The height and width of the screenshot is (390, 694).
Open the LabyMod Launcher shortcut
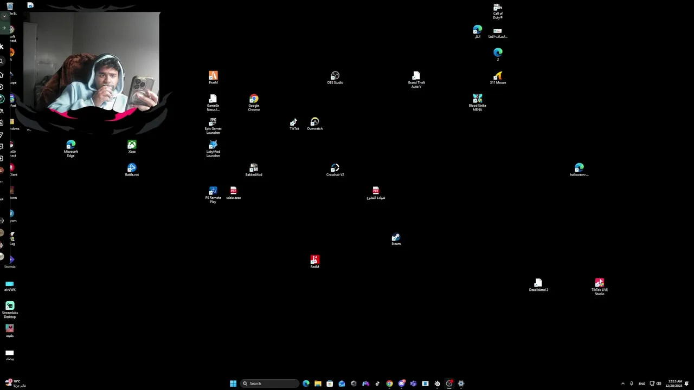(213, 148)
